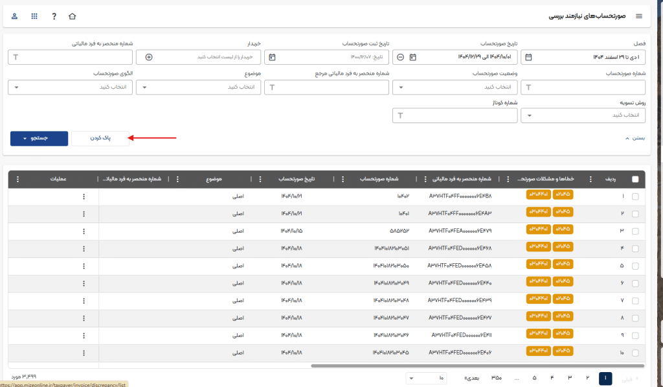Go to the home icon in header

pyautogui.click(x=73, y=16)
